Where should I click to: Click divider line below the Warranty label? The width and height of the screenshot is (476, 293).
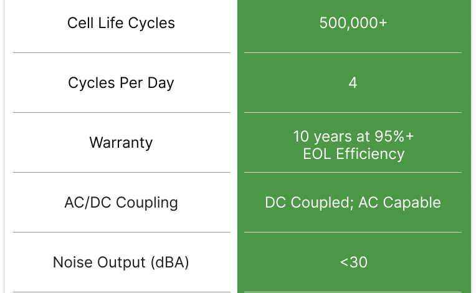[121, 173]
